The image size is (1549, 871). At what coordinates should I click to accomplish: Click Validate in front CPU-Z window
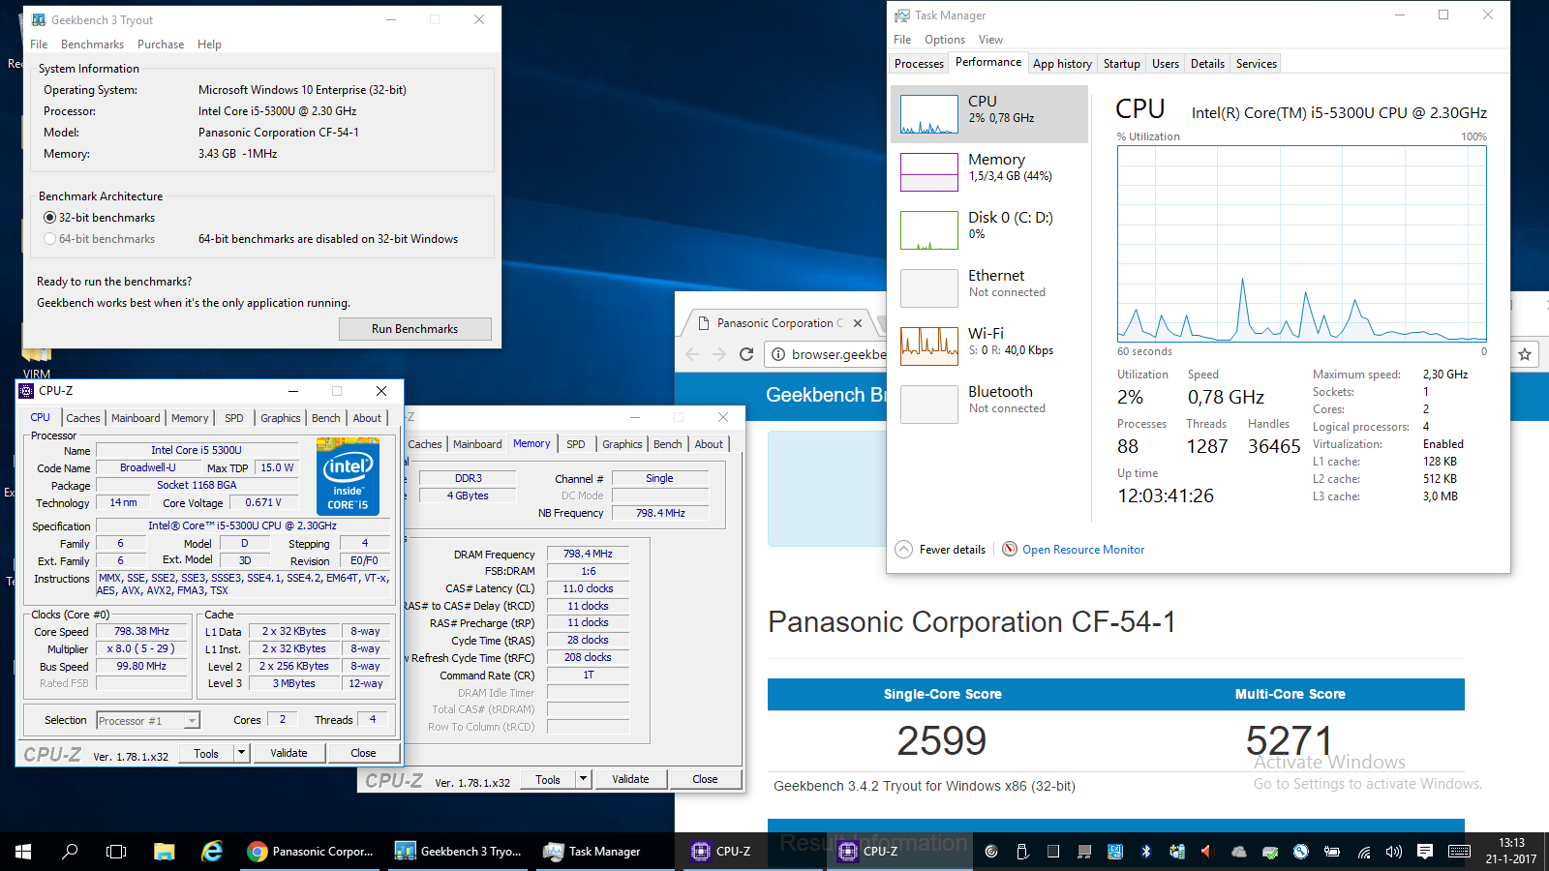click(x=289, y=753)
